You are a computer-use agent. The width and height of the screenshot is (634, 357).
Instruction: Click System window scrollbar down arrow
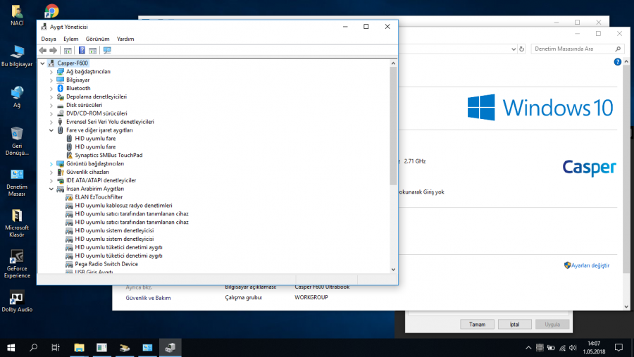coord(626,306)
